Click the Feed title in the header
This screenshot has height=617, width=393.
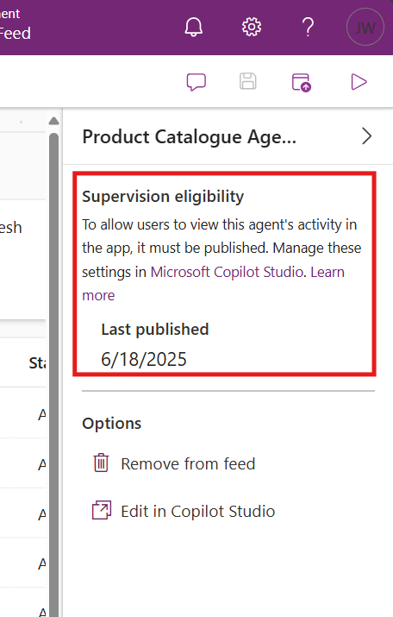click(15, 33)
